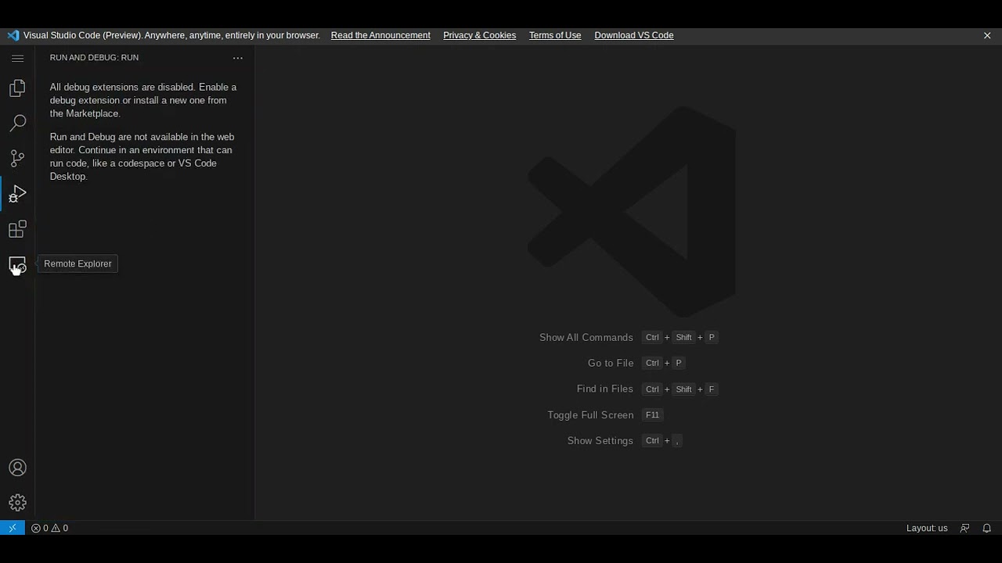1002x563 pixels.
Task: Open the Source Control view
Action: coord(17,159)
